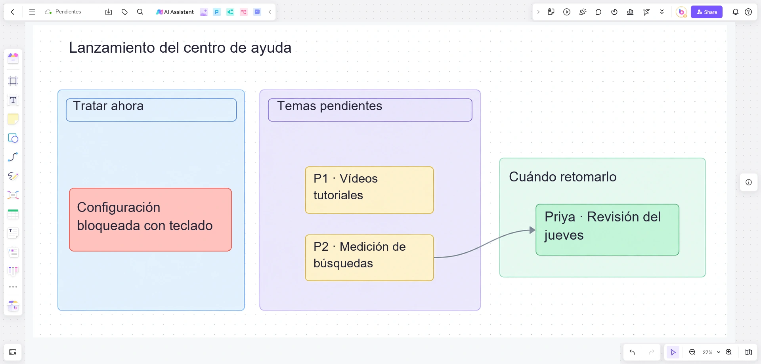
Task: Open the 27% zoom level dropdown
Action: tap(711, 352)
